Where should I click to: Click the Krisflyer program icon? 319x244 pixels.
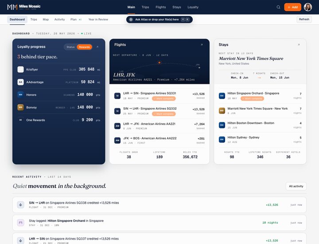click(x=20, y=70)
